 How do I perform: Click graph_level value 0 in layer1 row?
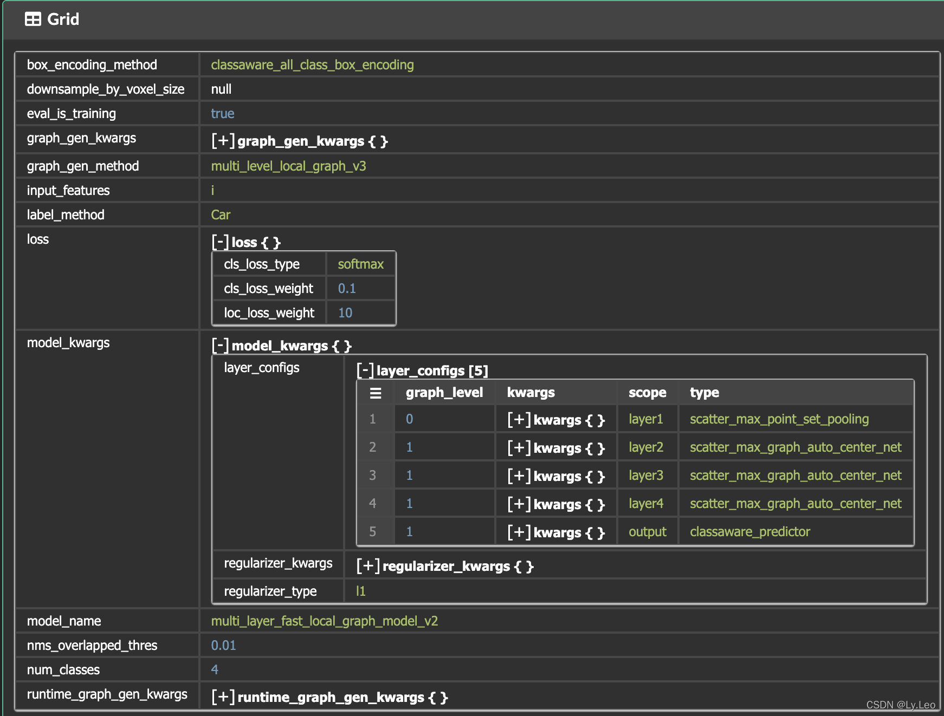(x=409, y=419)
